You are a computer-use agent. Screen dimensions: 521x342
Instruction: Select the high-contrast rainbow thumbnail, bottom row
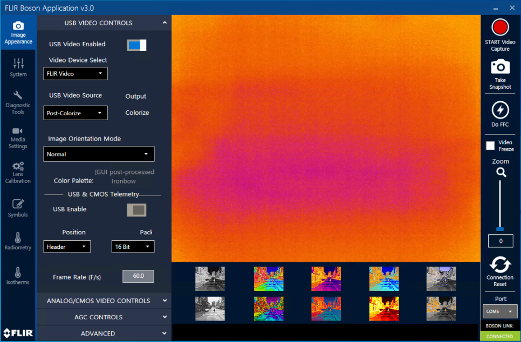(269, 309)
